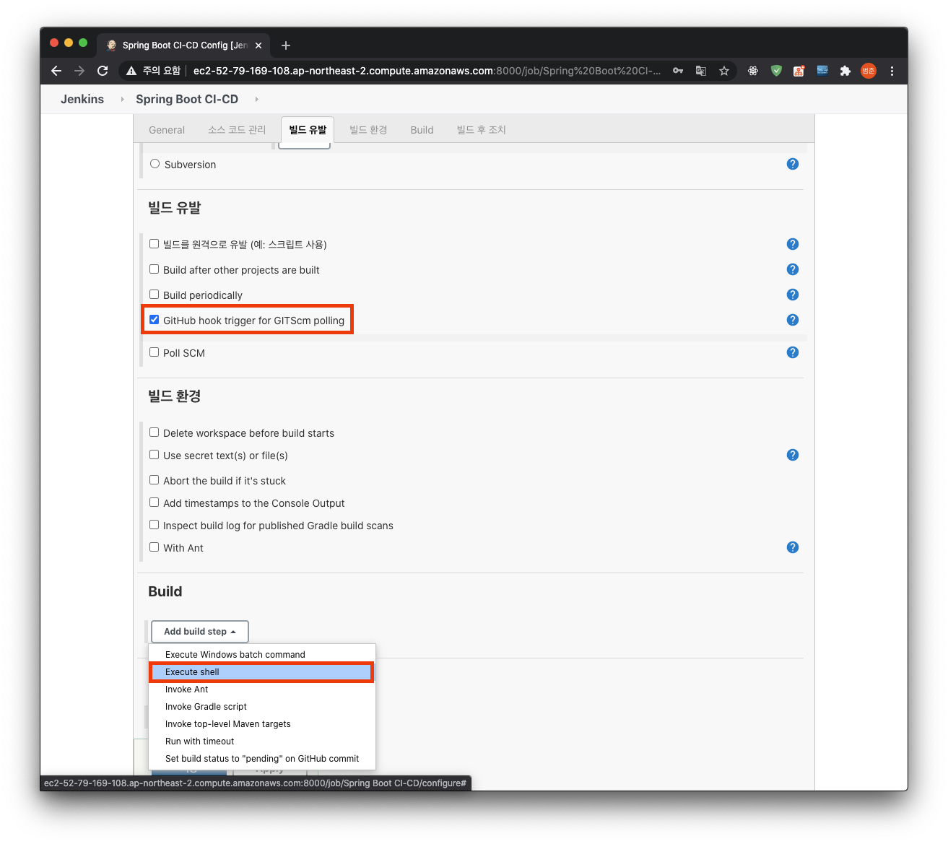
Task: Open green shield extension icon
Action: 776,71
